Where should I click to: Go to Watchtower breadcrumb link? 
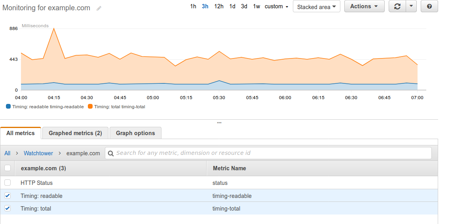[x=38, y=153]
